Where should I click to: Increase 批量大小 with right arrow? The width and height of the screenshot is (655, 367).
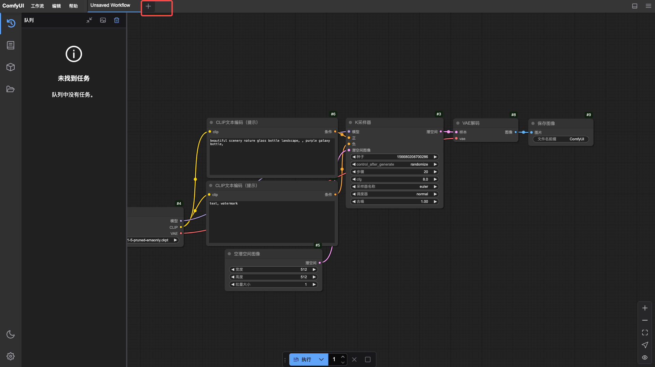tap(314, 285)
